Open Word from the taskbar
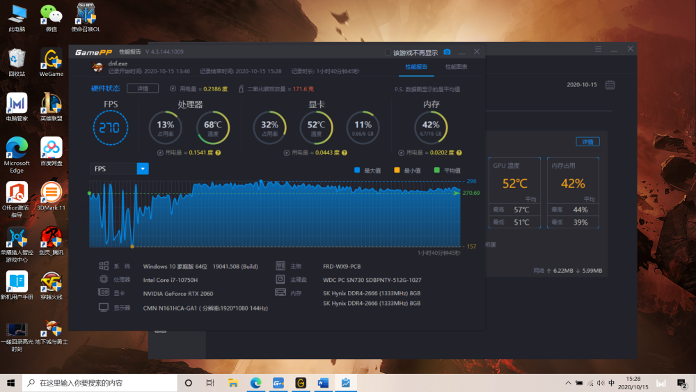Viewport: 696px width, 392px height. (x=323, y=383)
